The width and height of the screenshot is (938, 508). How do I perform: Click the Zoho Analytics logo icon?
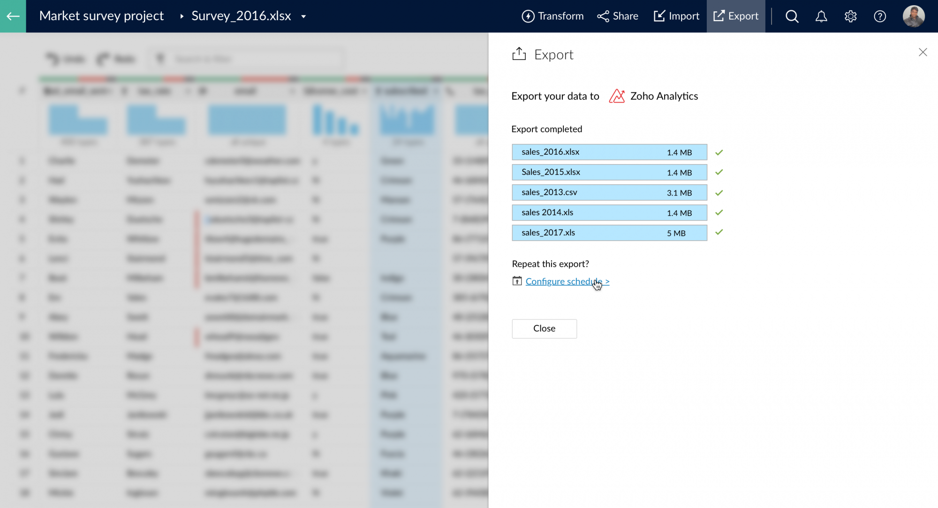(617, 96)
